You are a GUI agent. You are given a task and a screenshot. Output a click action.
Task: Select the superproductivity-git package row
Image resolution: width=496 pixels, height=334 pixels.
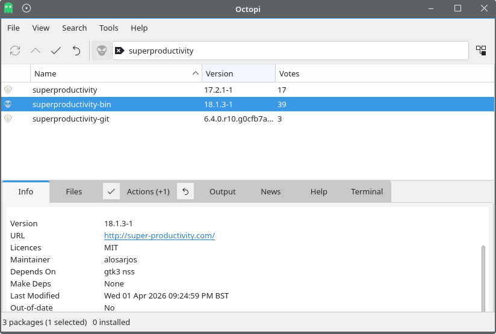[x=70, y=119]
